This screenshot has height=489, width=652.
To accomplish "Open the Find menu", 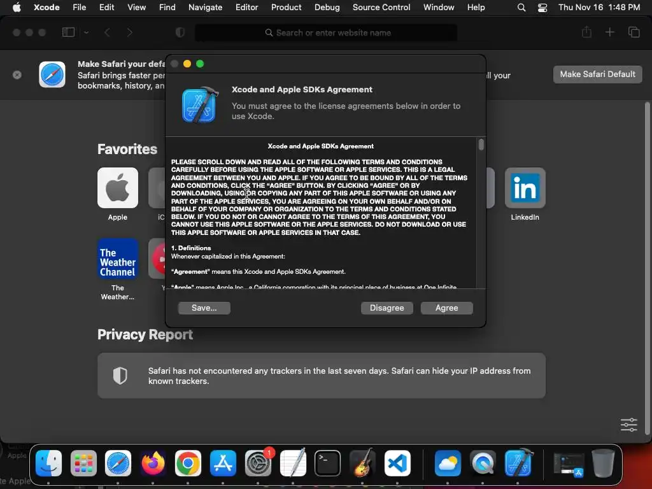I will [167, 7].
